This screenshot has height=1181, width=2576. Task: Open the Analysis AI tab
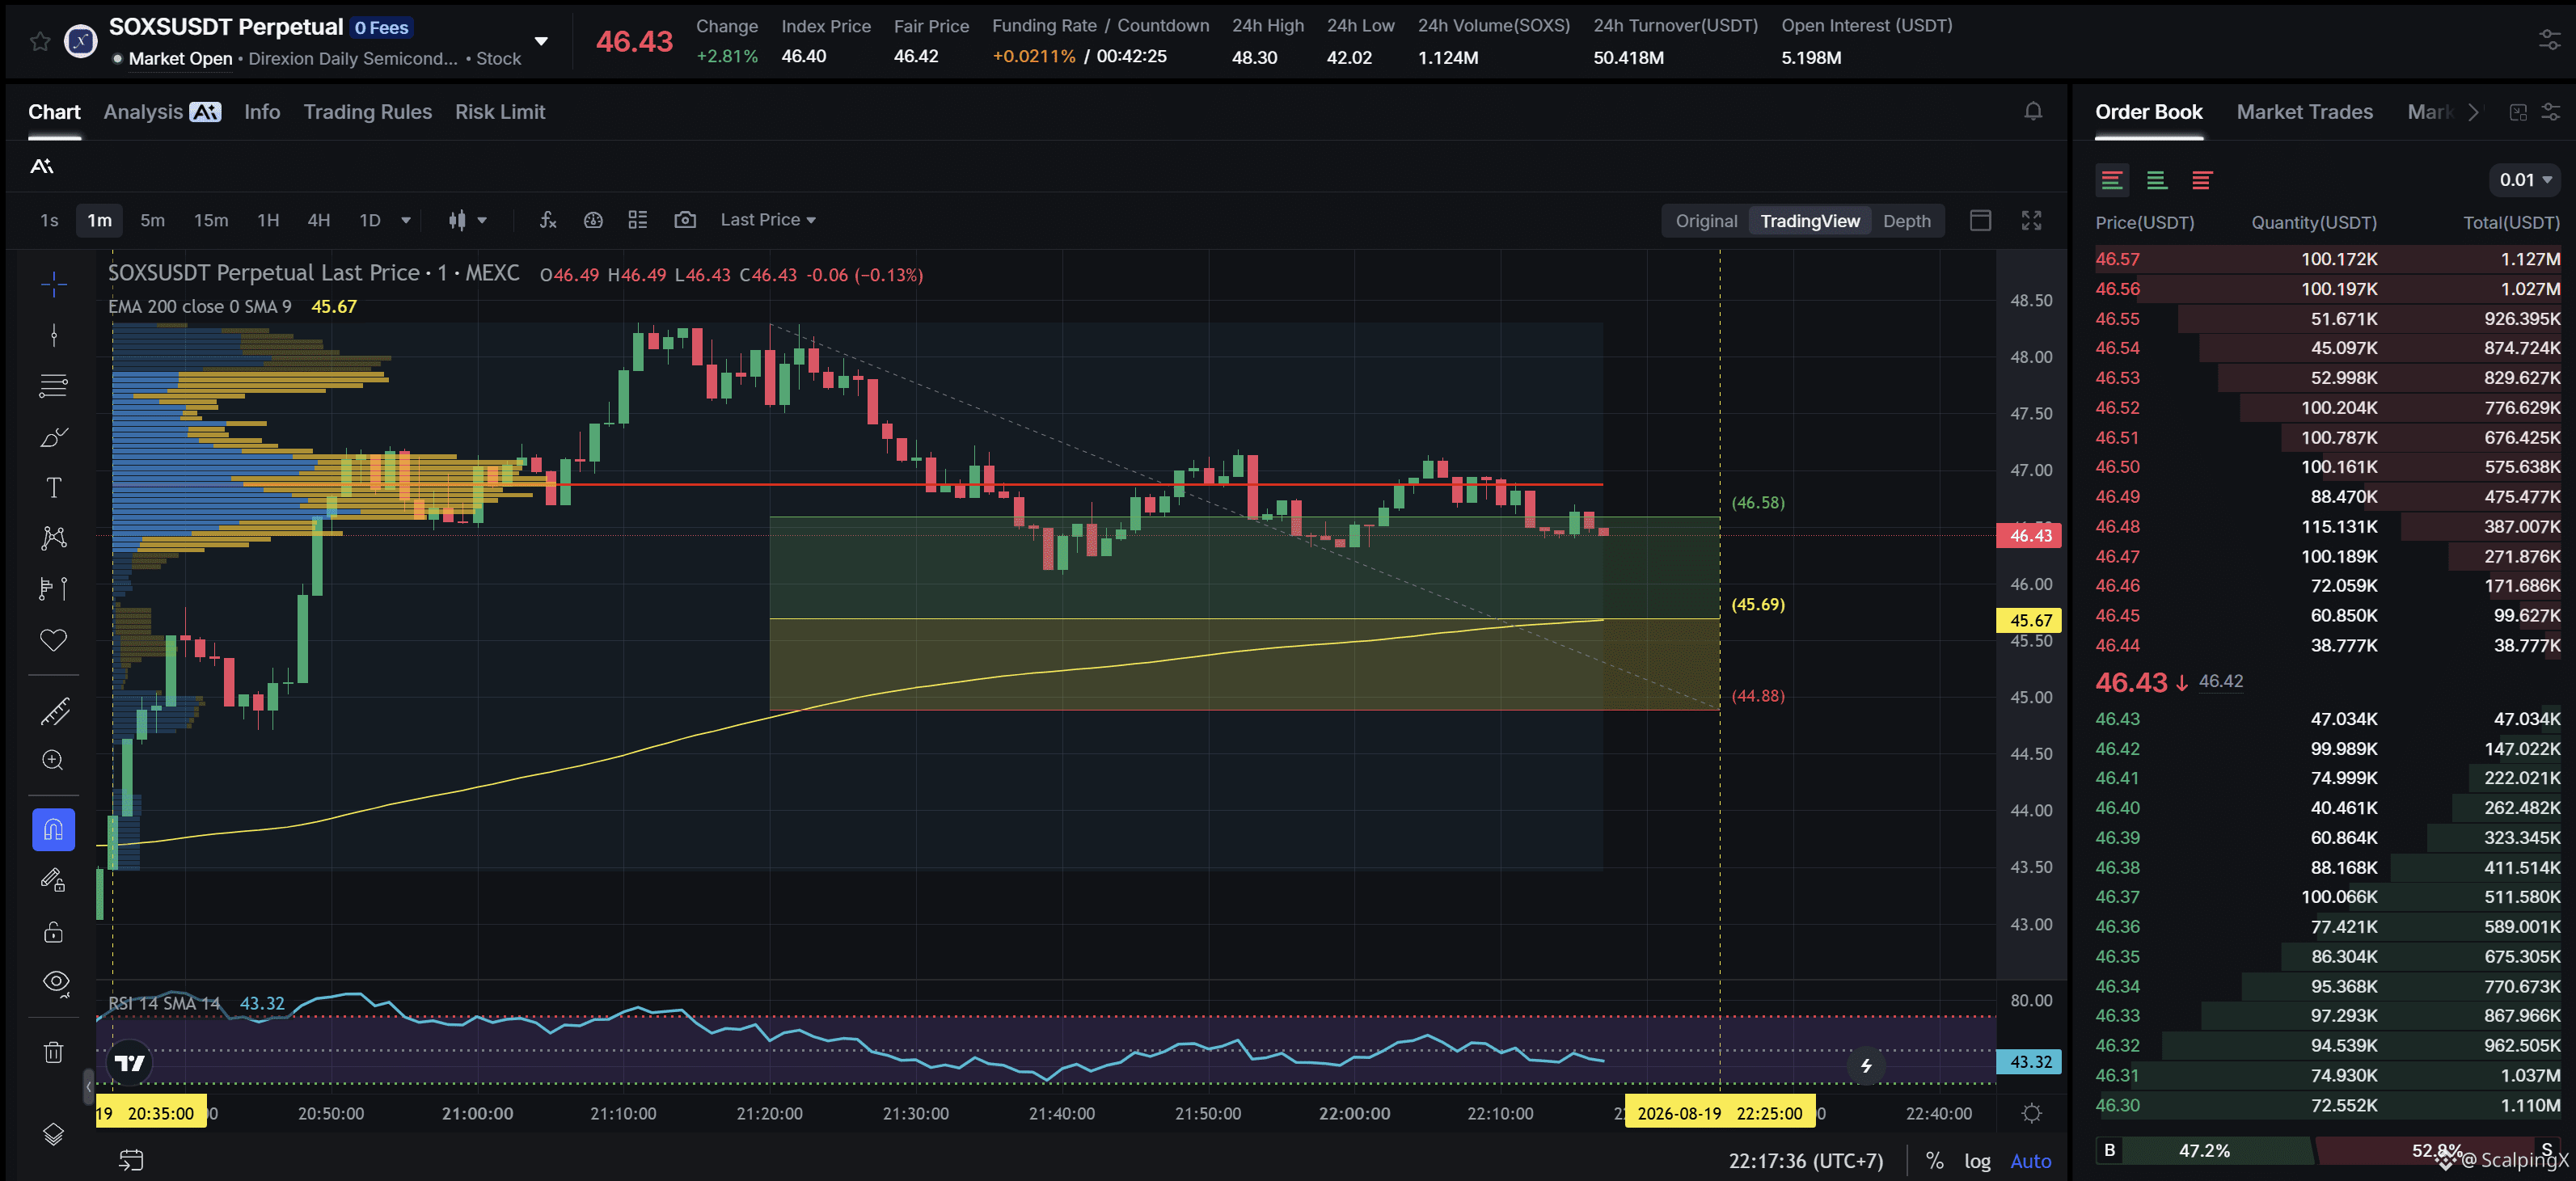coord(162,112)
